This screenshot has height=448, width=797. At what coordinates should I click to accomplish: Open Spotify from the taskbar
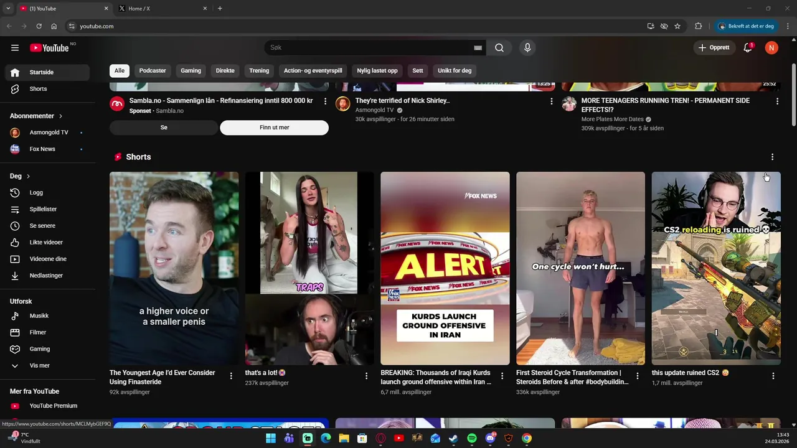tap(472, 438)
